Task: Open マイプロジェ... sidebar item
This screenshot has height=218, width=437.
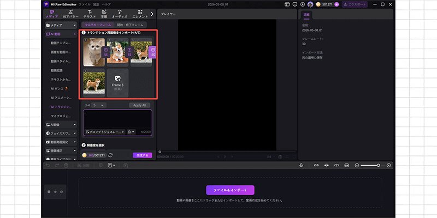Action: click(x=61, y=116)
